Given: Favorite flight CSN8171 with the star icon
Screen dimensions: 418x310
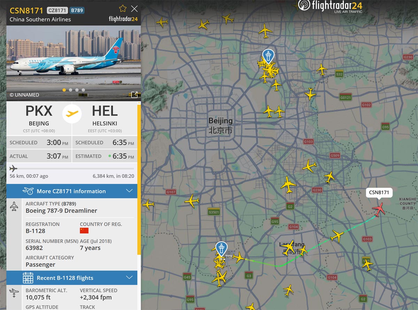Looking at the screenshot, I should pyautogui.click(x=123, y=9).
